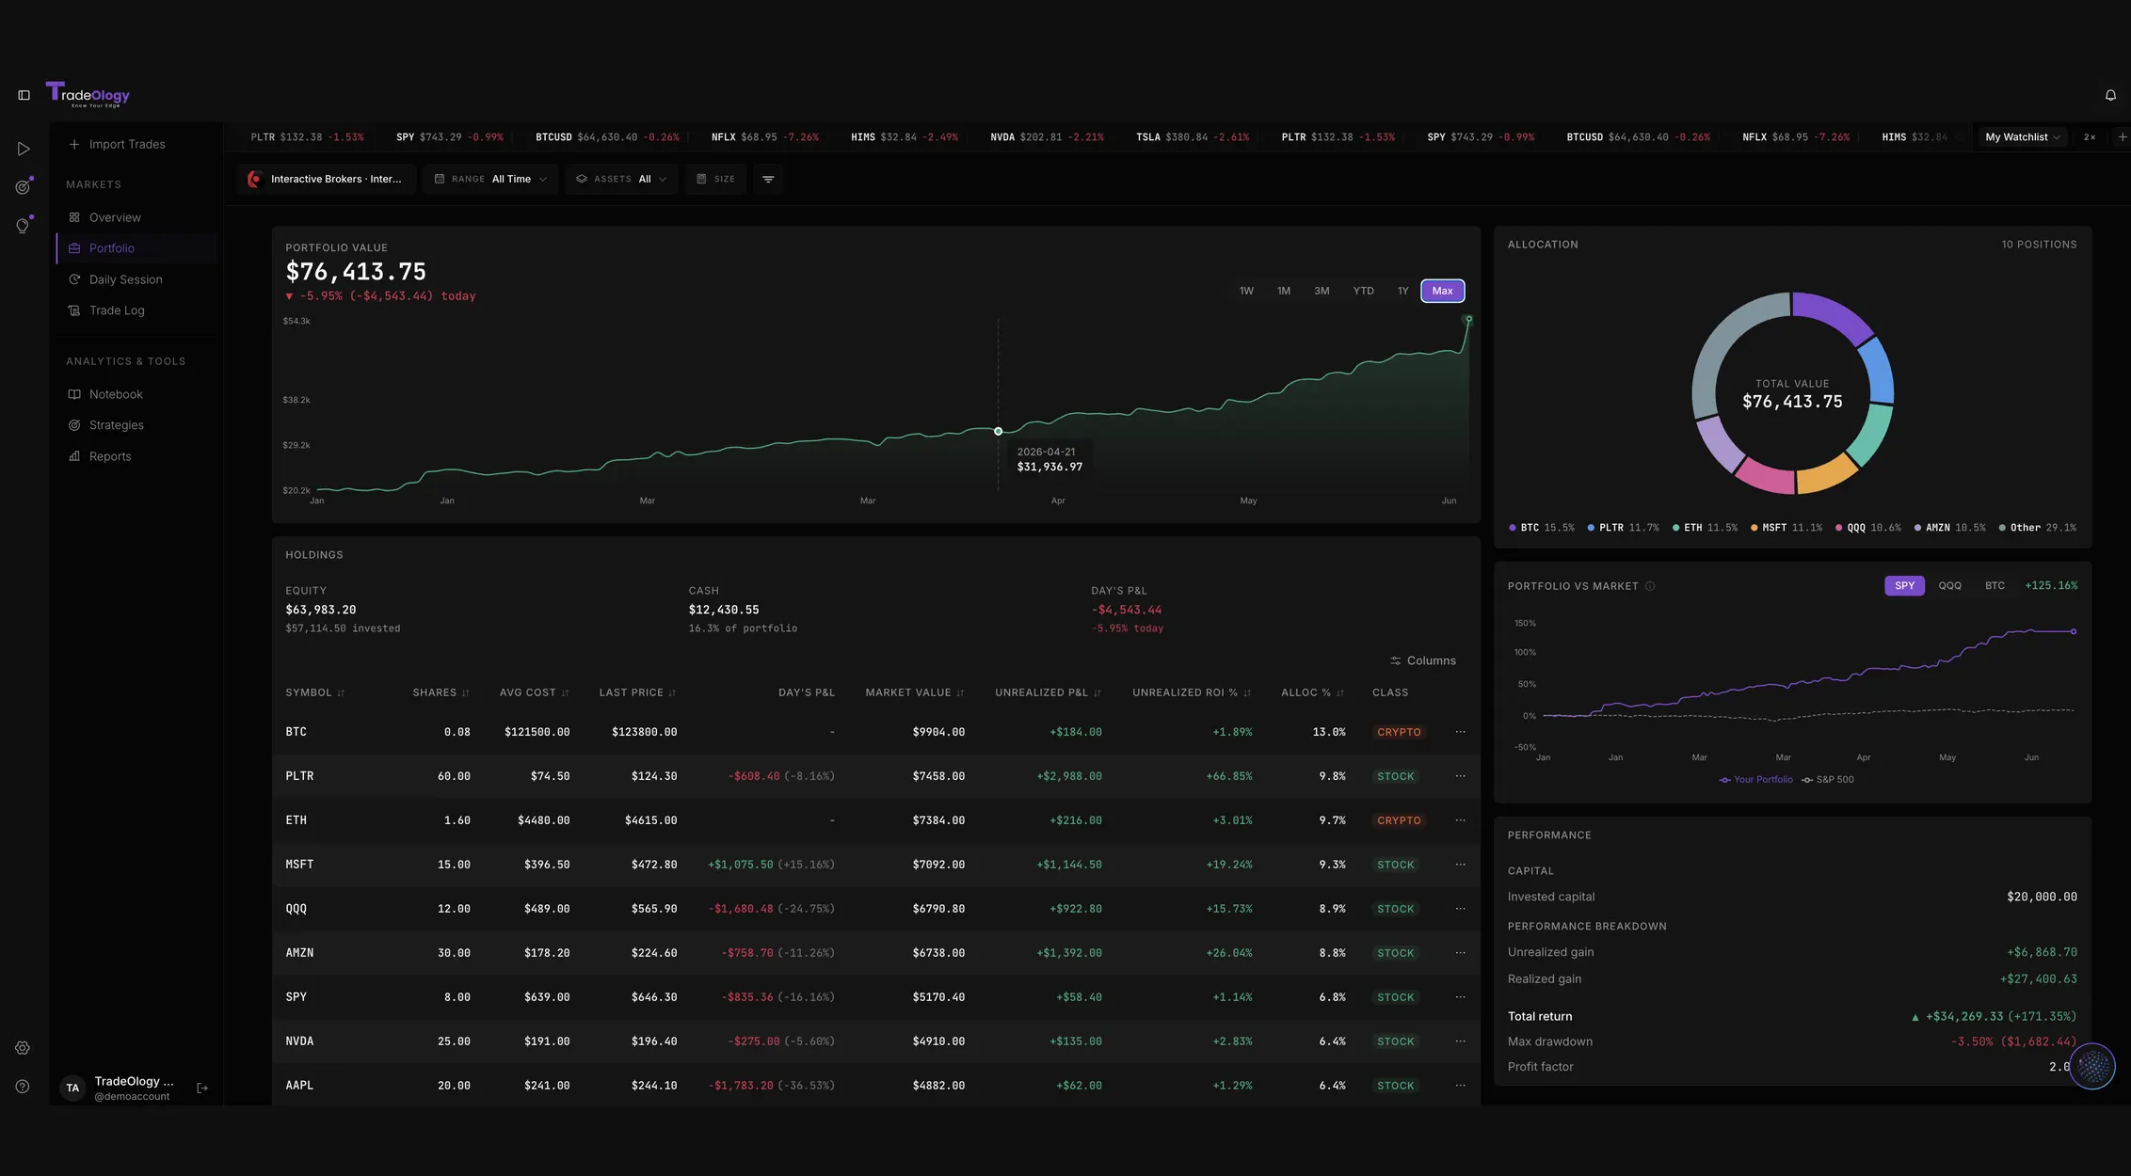This screenshot has height=1176, width=2131.
Task: Toggle S&P 500 legend line
Action: (x=1828, y=780)
